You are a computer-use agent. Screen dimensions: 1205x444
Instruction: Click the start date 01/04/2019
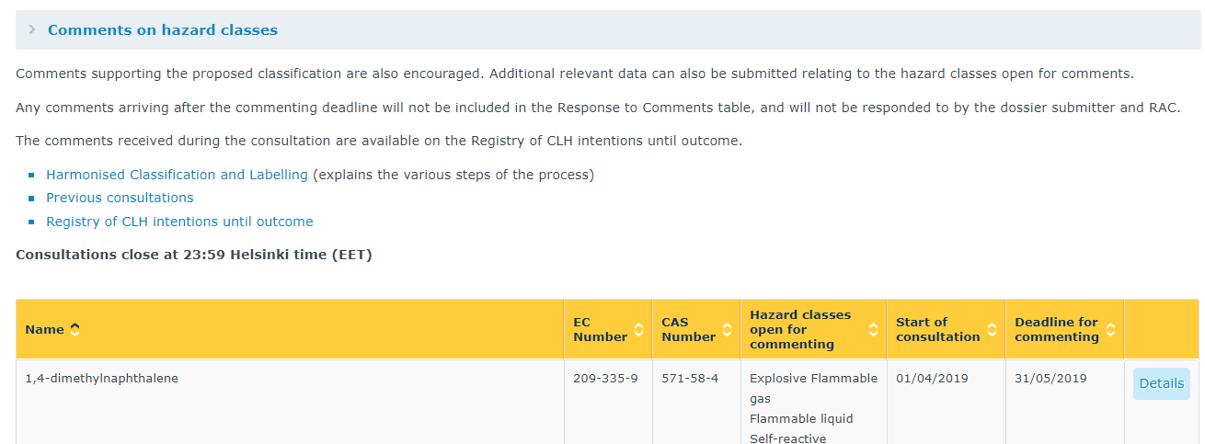point(932,378)
